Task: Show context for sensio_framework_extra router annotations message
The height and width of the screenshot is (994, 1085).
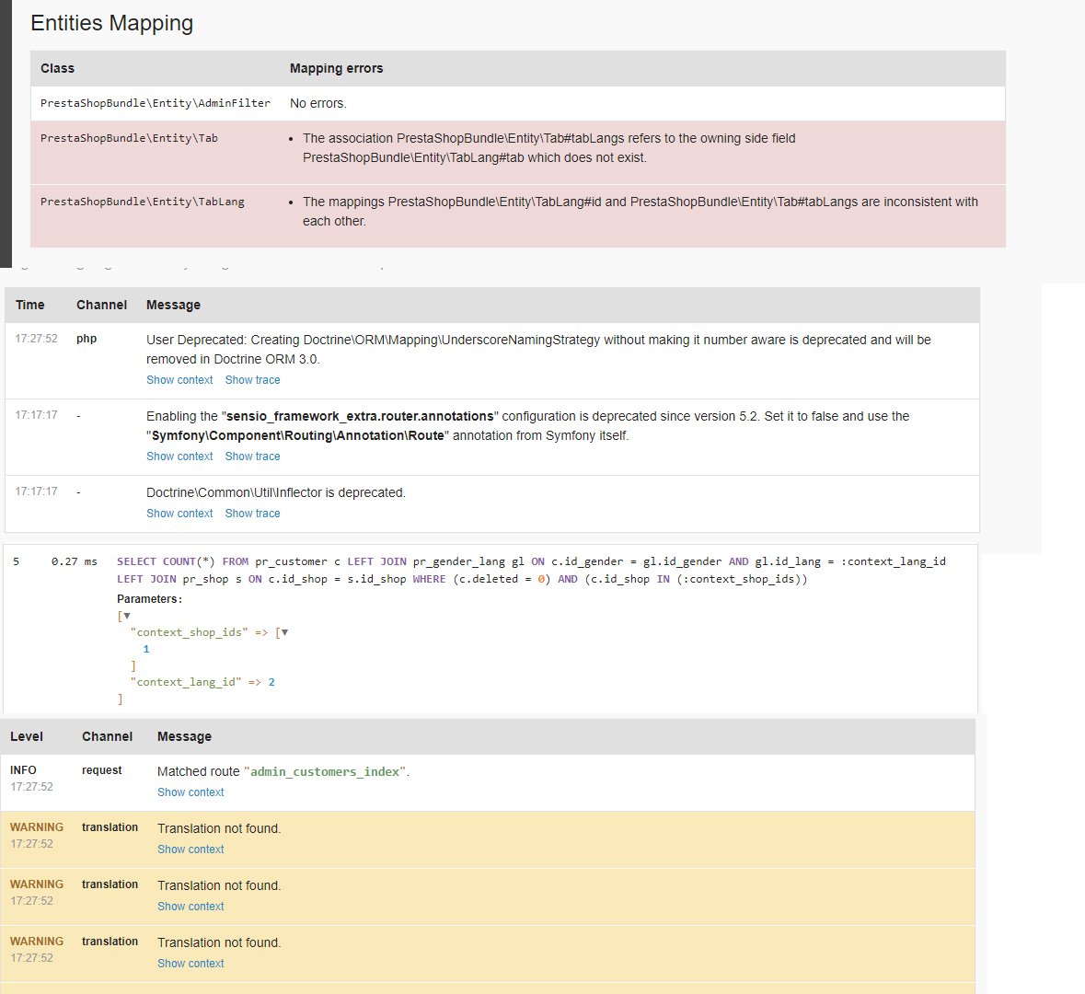Action: coord(179,457)
